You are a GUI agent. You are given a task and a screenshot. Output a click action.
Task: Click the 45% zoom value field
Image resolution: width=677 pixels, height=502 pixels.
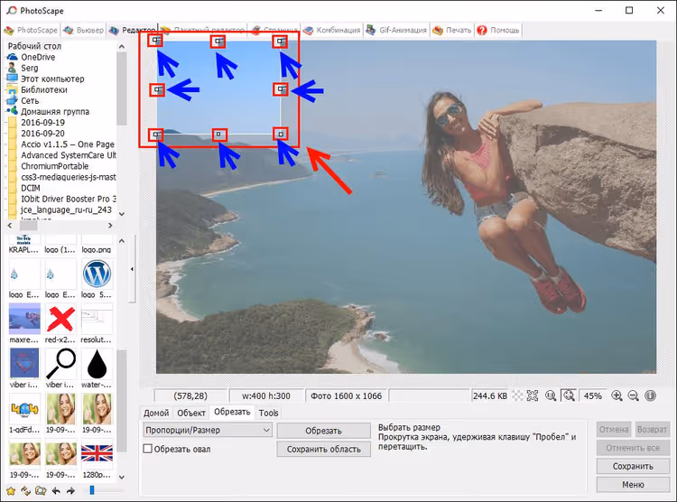coord(592,395)
